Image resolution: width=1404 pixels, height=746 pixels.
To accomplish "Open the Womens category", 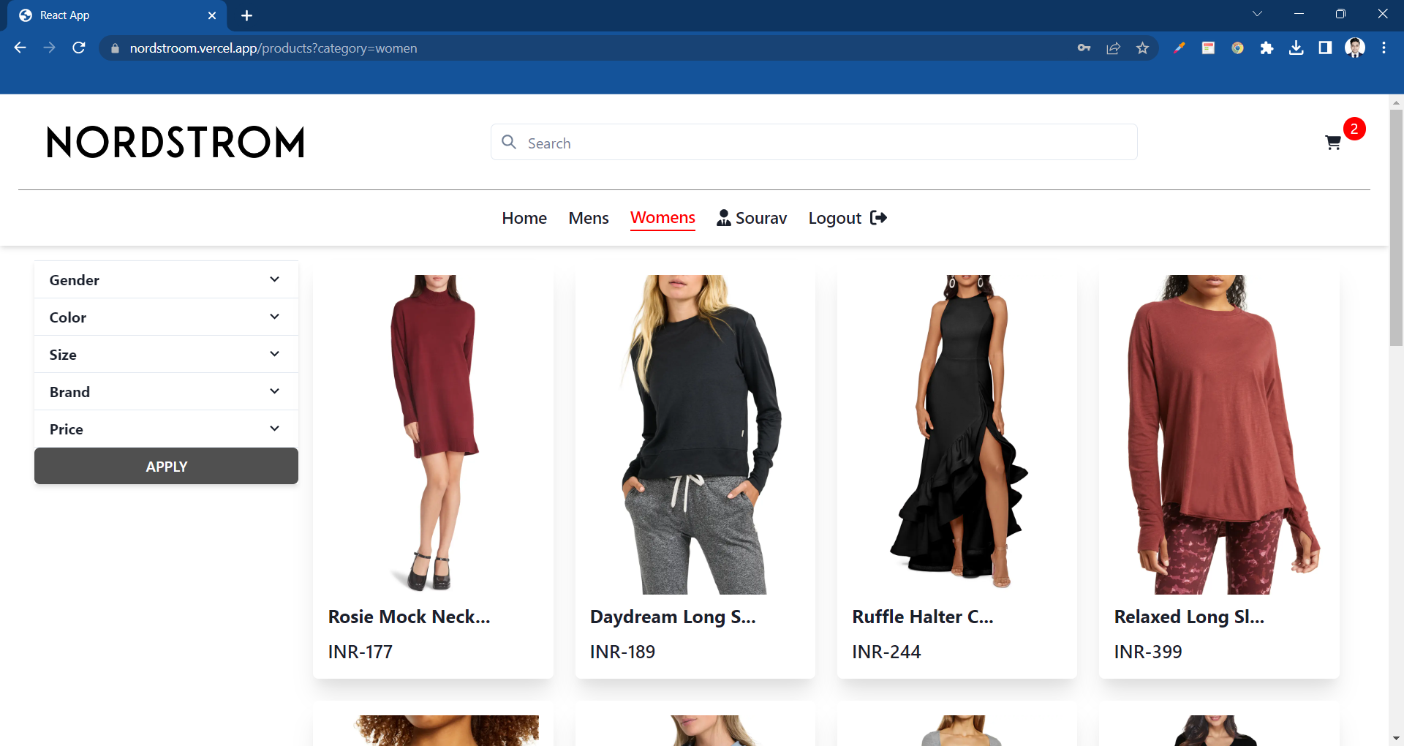I will point(663,218).
